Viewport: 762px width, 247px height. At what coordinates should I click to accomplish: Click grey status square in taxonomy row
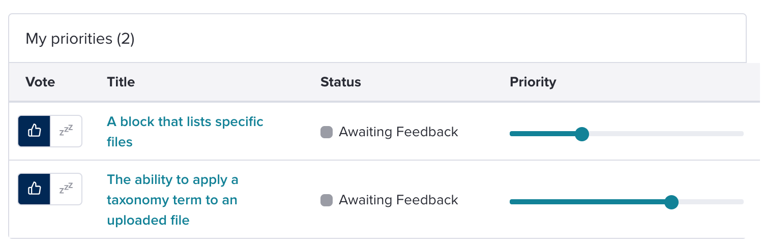(x=327, y=200)
